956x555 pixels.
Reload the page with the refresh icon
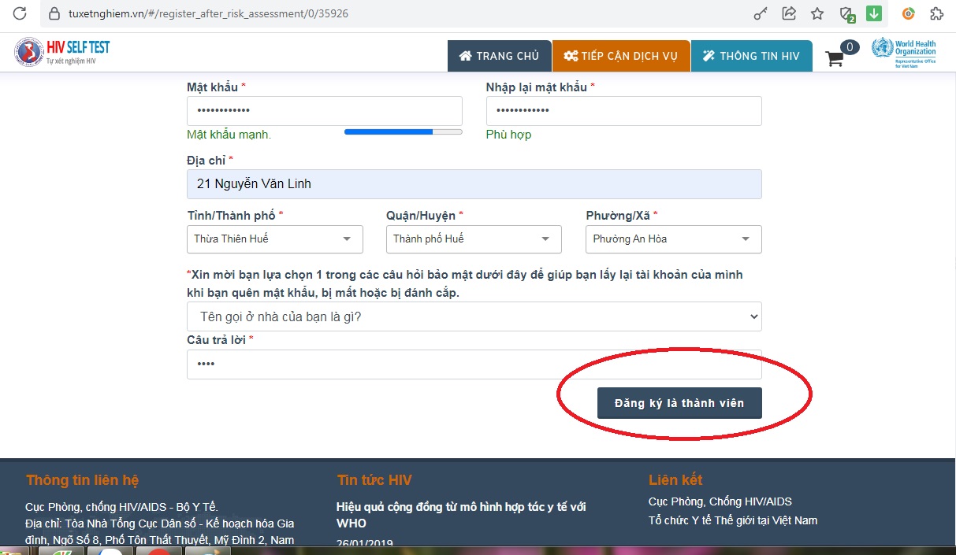[20, 13]
